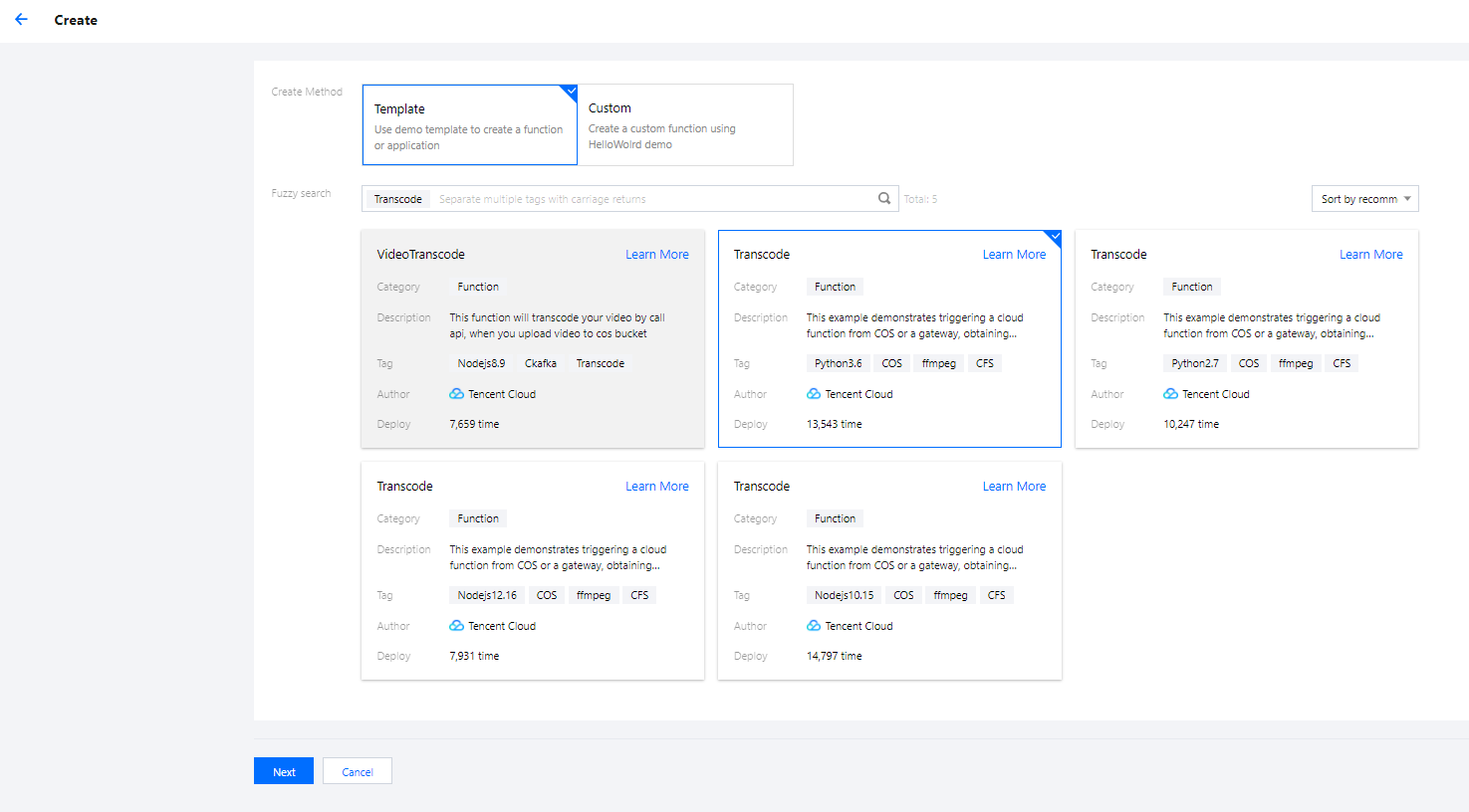
Task: Choose the Custom create method
Action: (685, 125)
